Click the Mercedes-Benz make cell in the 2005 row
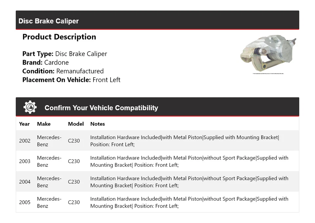315x223 pixels. (49, 202)
